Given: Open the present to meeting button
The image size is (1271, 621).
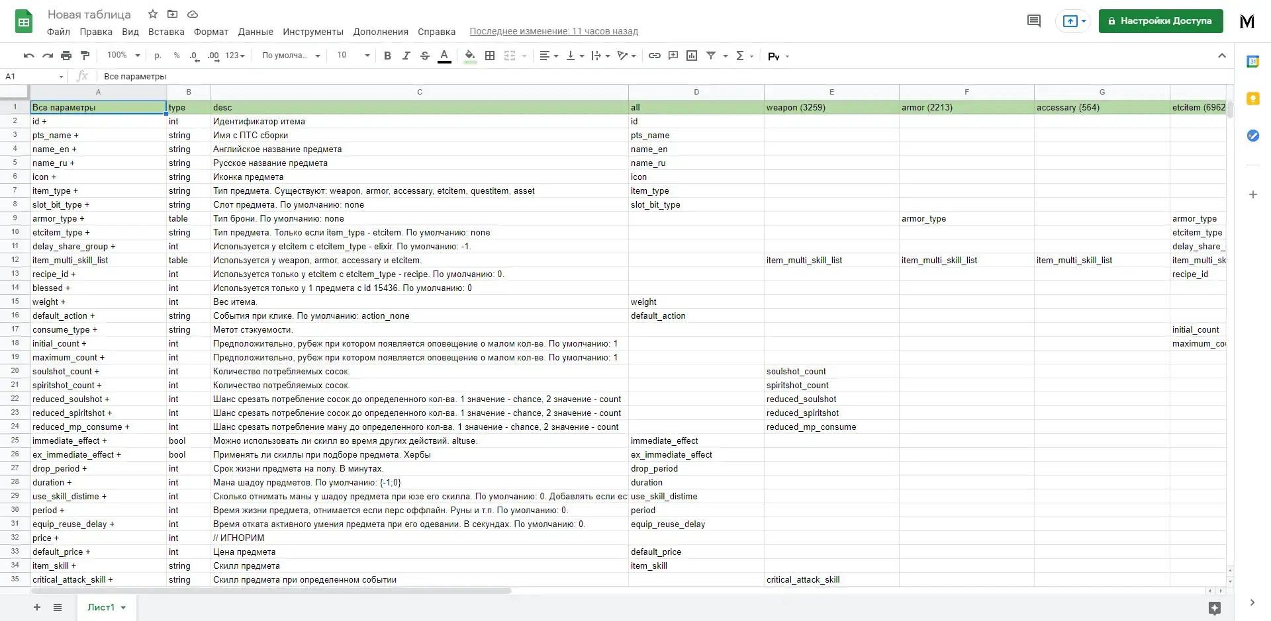Looking at the screenshot, I should [x=1074, y=21].
